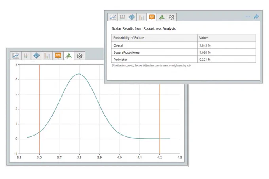Click the Probability of Failure column header
Image resolution: width=269 pixels, height=179 pixels.
154,38
